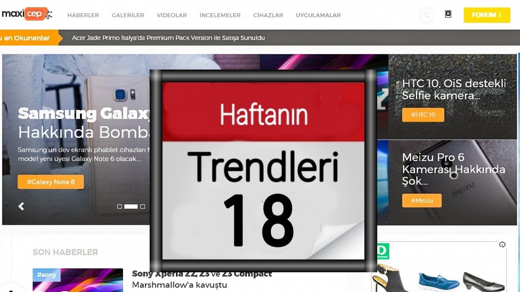
Task: Open the GALERİLER menu
Action: point(128,15)
